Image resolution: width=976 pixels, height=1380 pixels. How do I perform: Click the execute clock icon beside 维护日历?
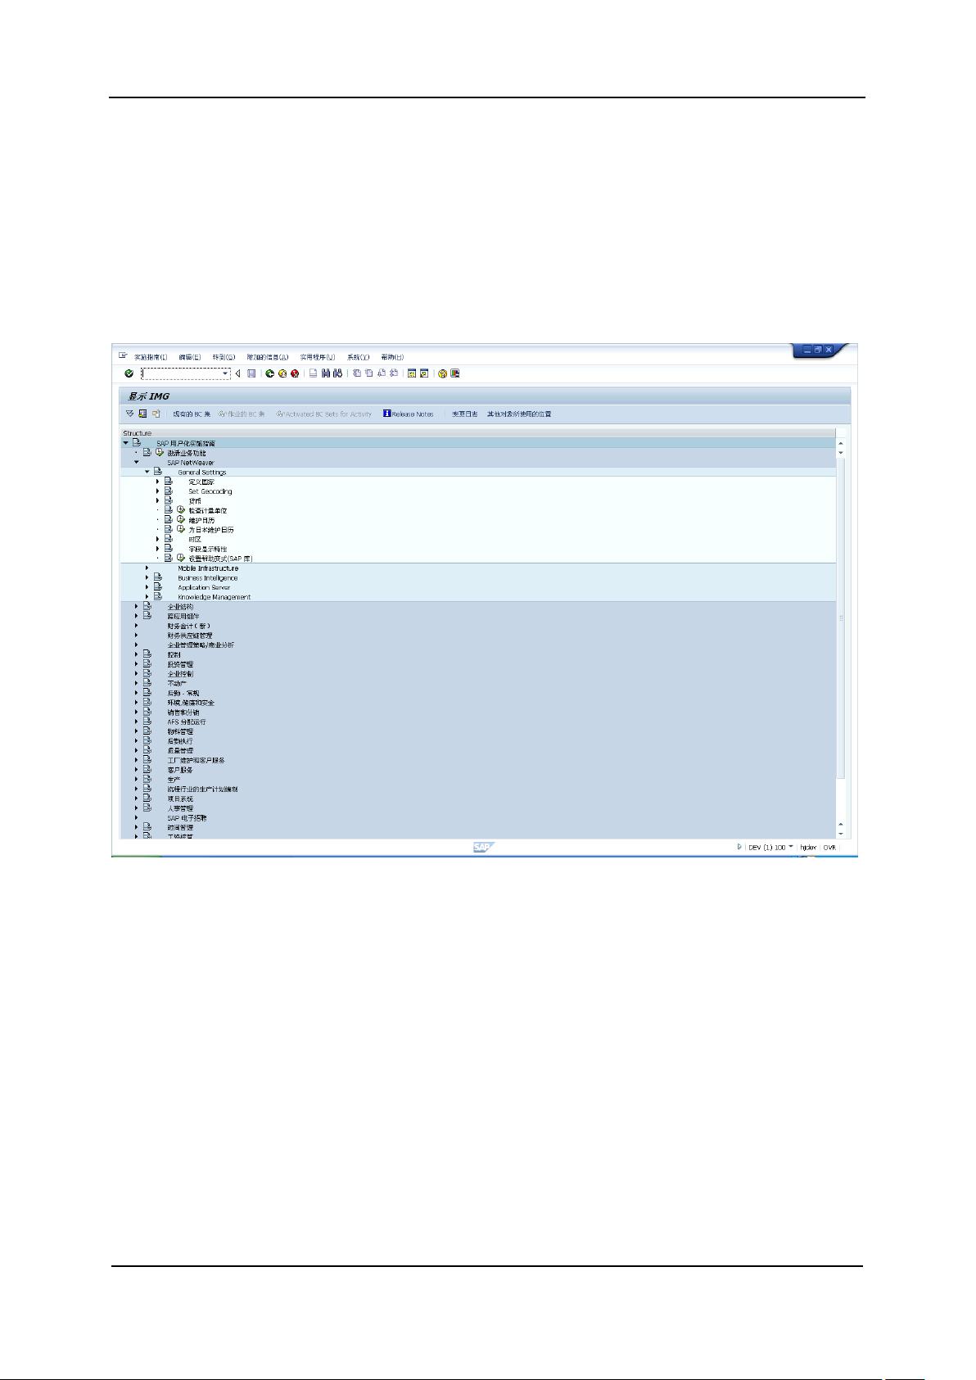[x=181, y=520]
